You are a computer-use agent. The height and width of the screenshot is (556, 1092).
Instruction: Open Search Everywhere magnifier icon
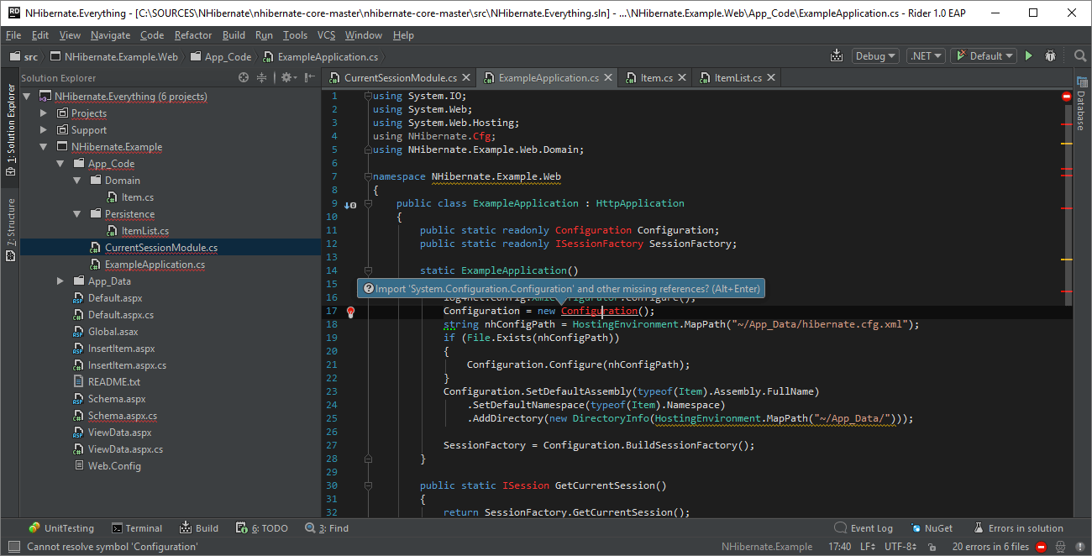coord(1080,56)
